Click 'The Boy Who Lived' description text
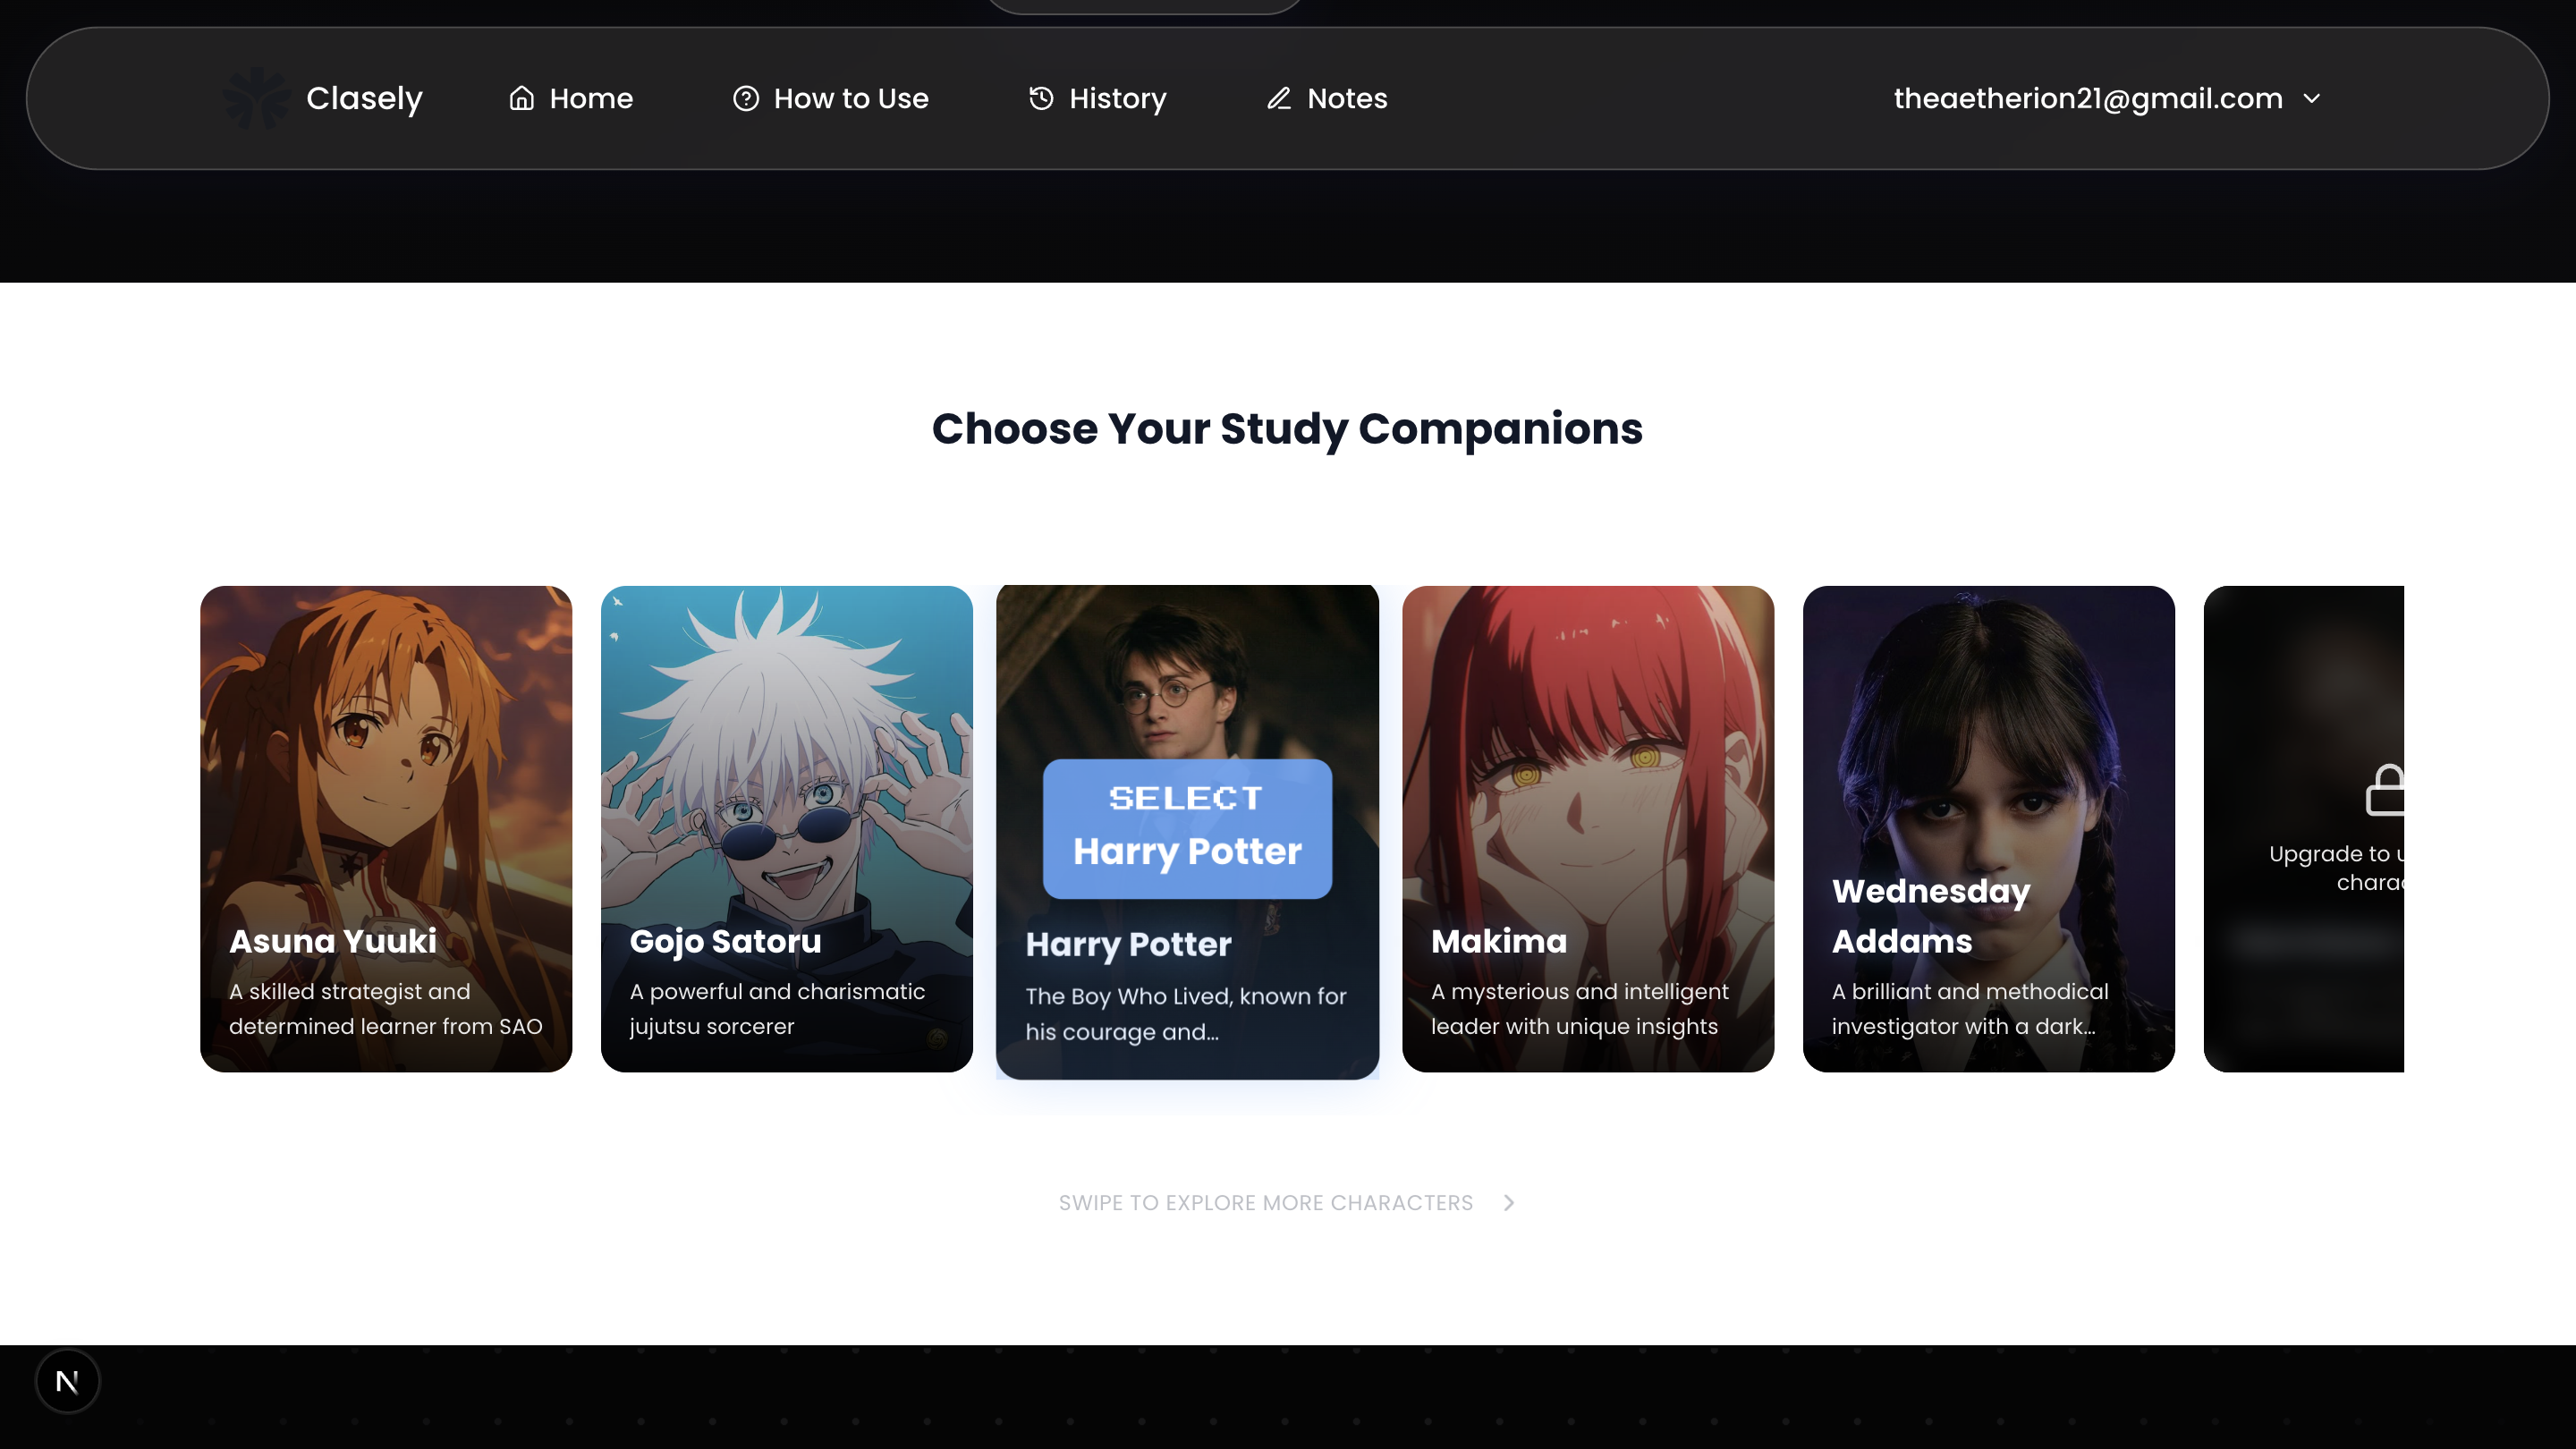The image size is (2576, 1449). pos(1186,1013)
